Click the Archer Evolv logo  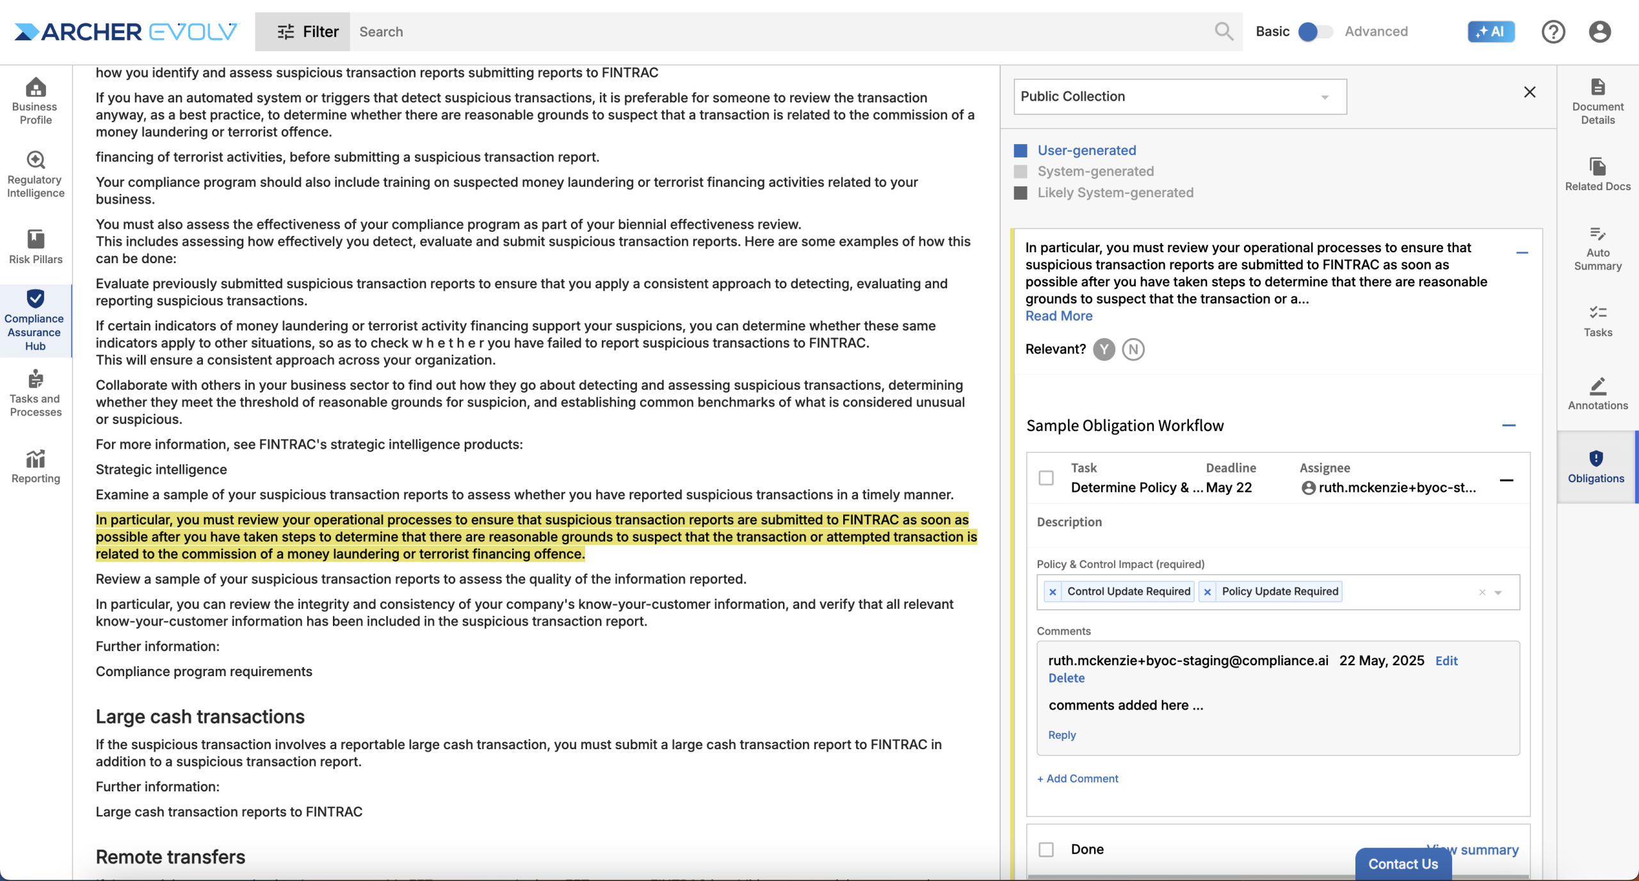point(127,31)
